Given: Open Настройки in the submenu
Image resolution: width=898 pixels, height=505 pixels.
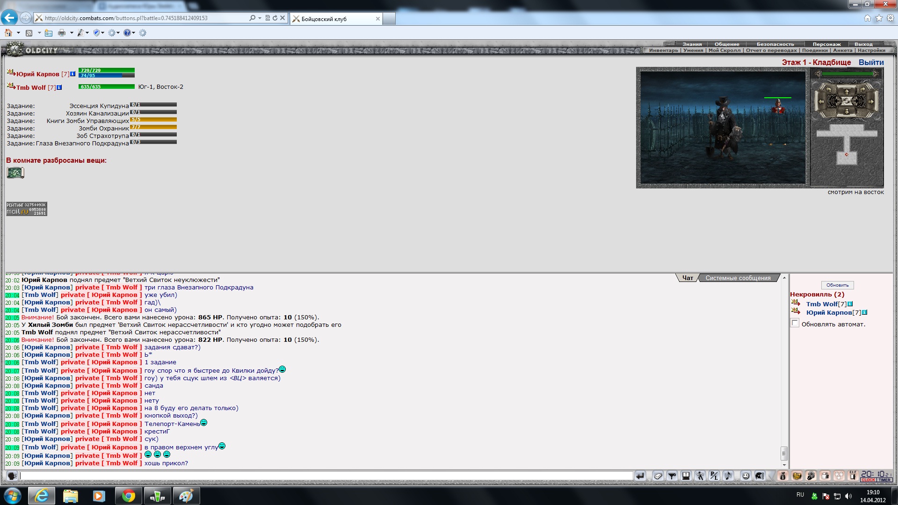Looking at the screenshot, I should pos(871,50).
